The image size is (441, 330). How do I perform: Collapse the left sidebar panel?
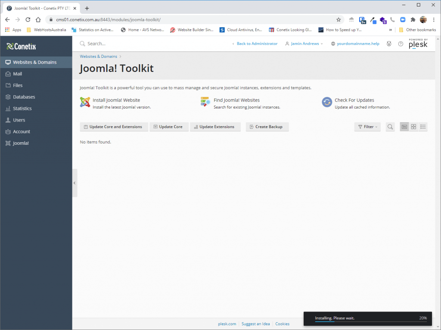pos(75,183)
